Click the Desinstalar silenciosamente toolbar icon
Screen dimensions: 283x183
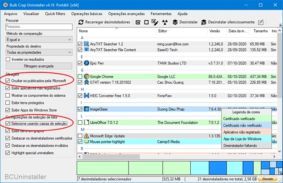pos(203,22)
